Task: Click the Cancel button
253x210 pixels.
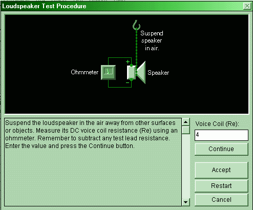Action: point(221,200)
